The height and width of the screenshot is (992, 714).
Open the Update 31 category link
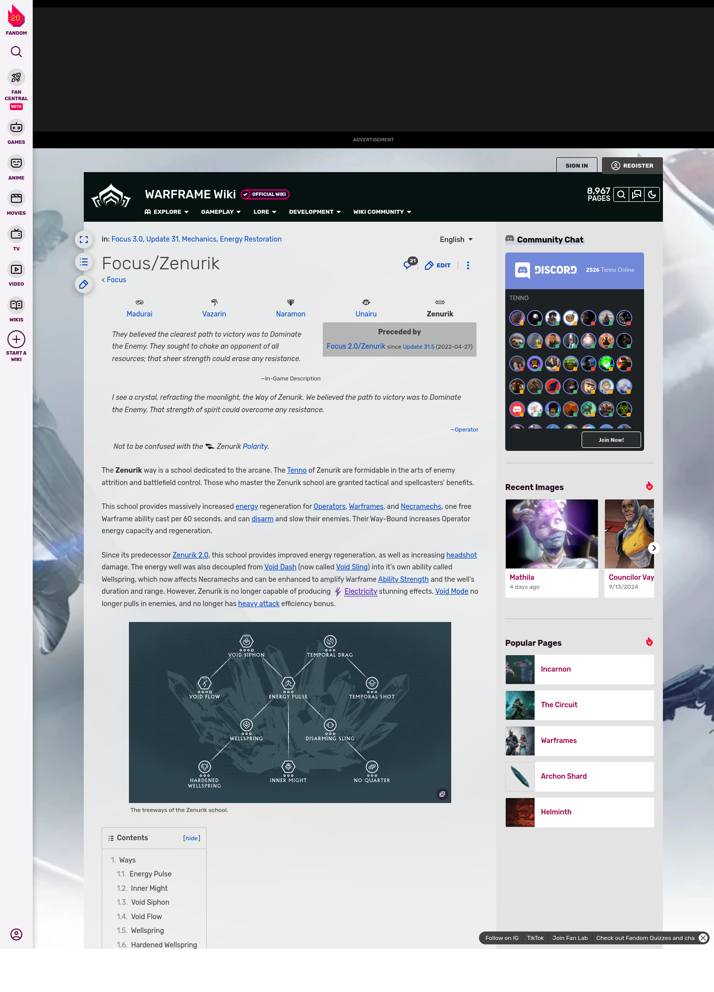[162, 239]
